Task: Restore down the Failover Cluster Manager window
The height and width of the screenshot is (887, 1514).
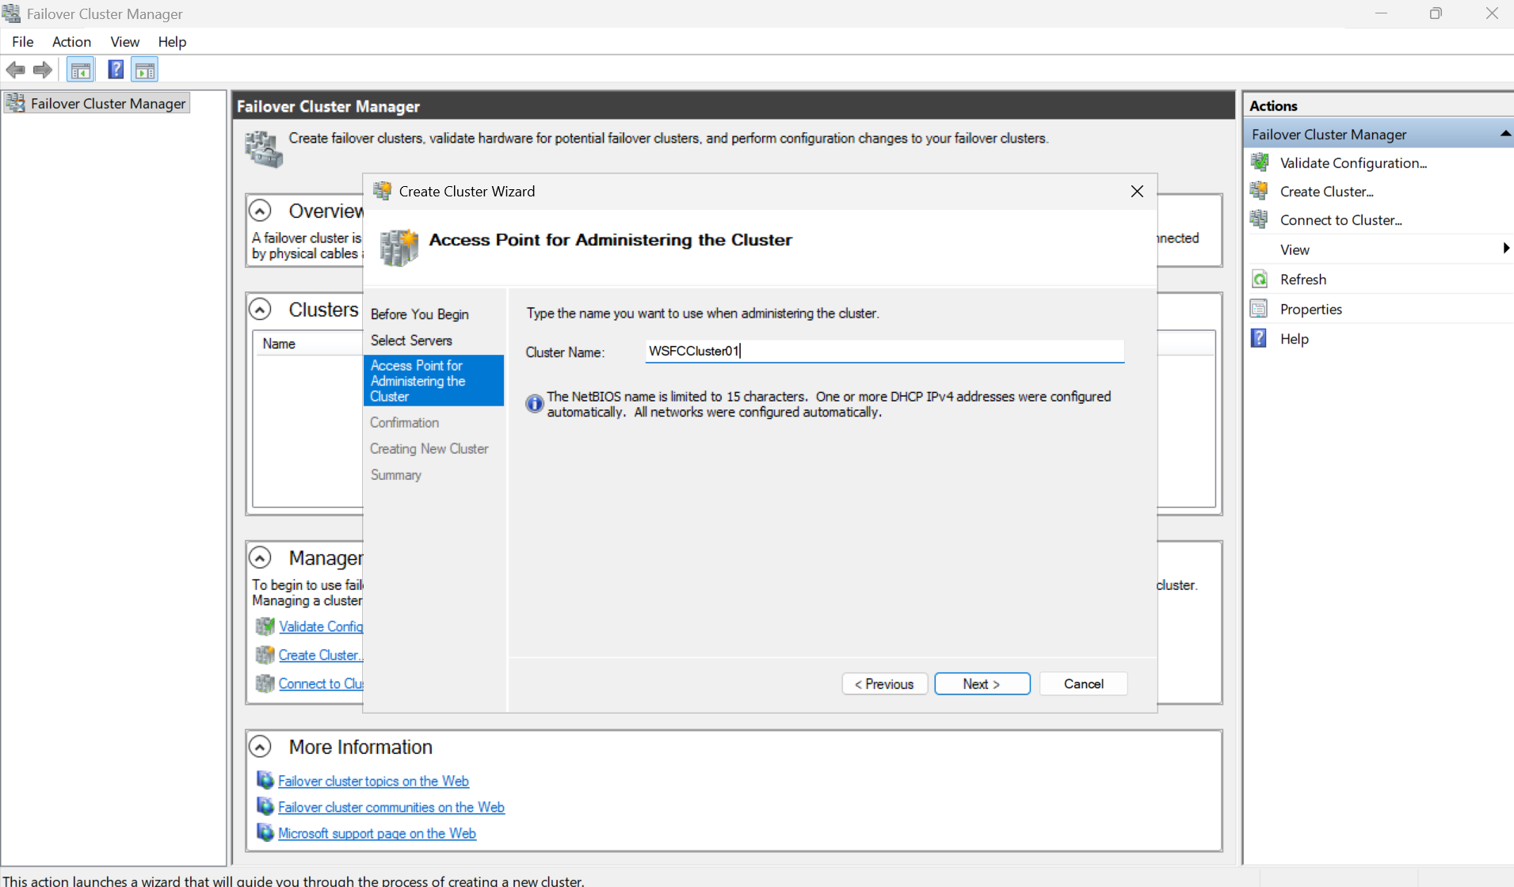Action: pos(1436,13)
